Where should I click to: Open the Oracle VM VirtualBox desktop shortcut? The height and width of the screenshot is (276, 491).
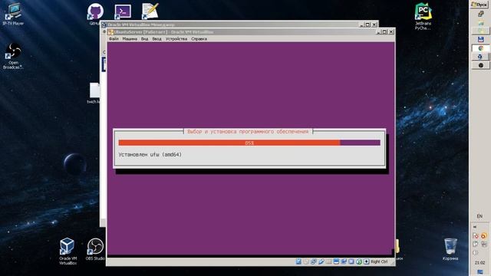[68, 251]
